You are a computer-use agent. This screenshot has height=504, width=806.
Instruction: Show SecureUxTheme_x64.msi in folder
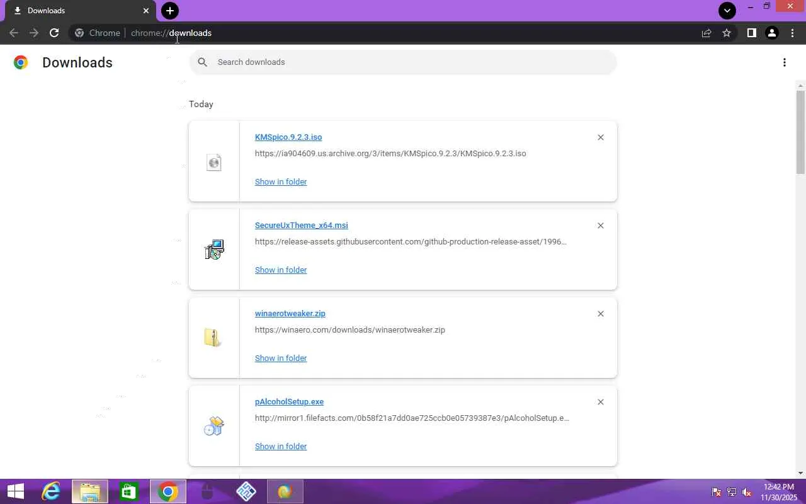[281, 270]
